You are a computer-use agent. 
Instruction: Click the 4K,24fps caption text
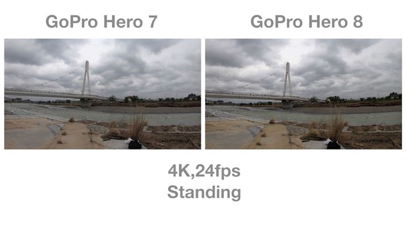[x=204, y=171]
